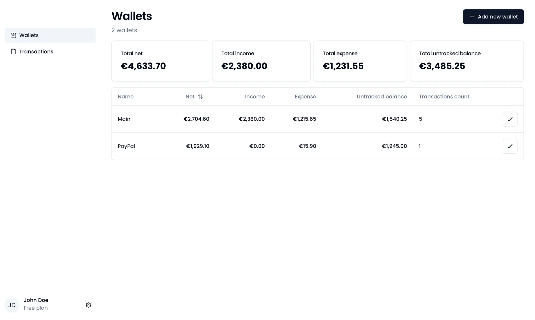Edit the PayPal wallet with pencil icon

(510, 146)
